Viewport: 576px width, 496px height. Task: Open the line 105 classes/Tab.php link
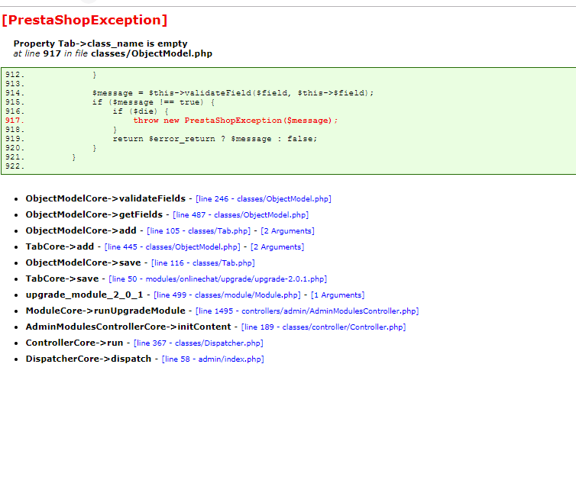[x=199, y=230]
